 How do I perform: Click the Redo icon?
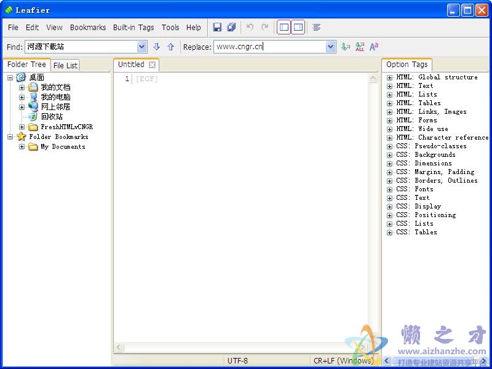tap(264, 27)
